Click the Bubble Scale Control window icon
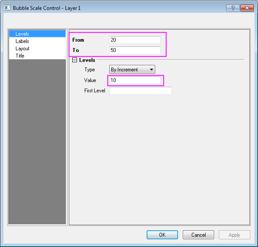Screen dimensions: 258x247 [x=7, y=8]
